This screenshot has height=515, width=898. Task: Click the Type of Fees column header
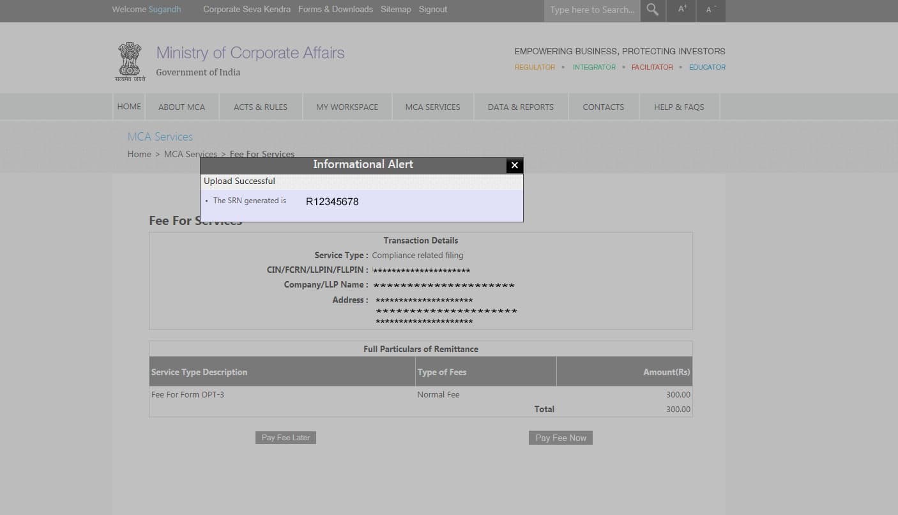pyautogui.click(x=486, y=372)
